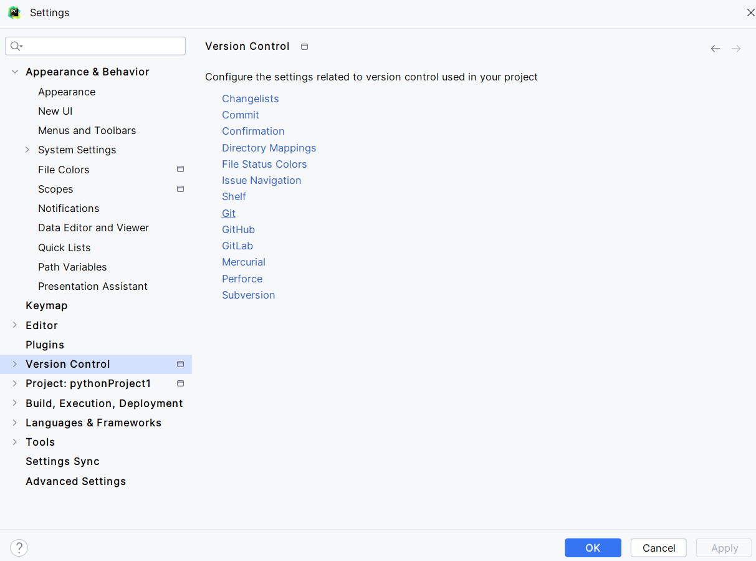756x561 pixels.
Task: Click the help question mark icon
Action: click(x=19, y=548)
